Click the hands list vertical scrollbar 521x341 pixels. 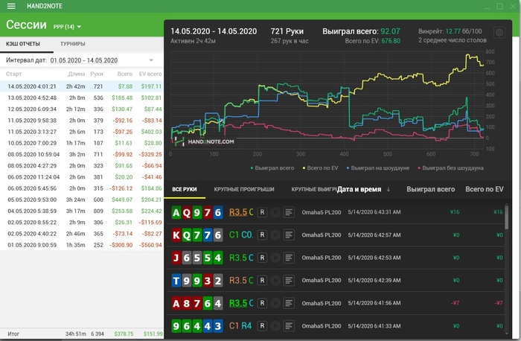tap(506, 217)
